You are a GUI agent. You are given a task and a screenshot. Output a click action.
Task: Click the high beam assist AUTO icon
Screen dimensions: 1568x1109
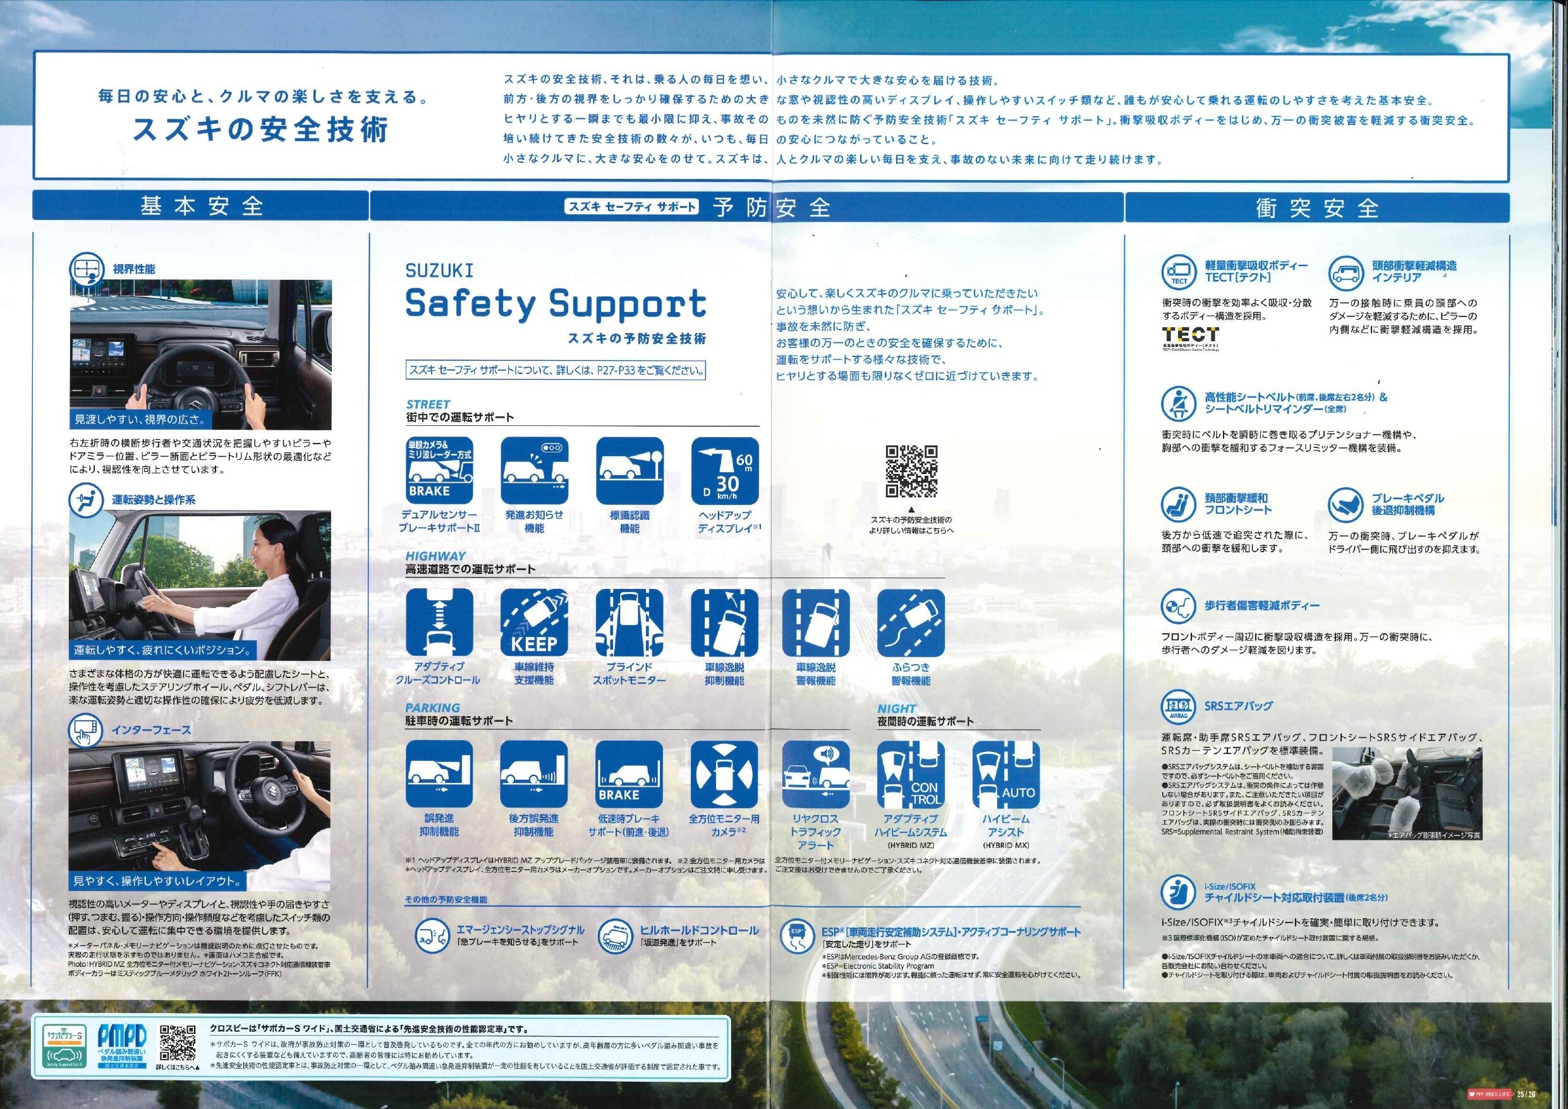pos(1006,774)
